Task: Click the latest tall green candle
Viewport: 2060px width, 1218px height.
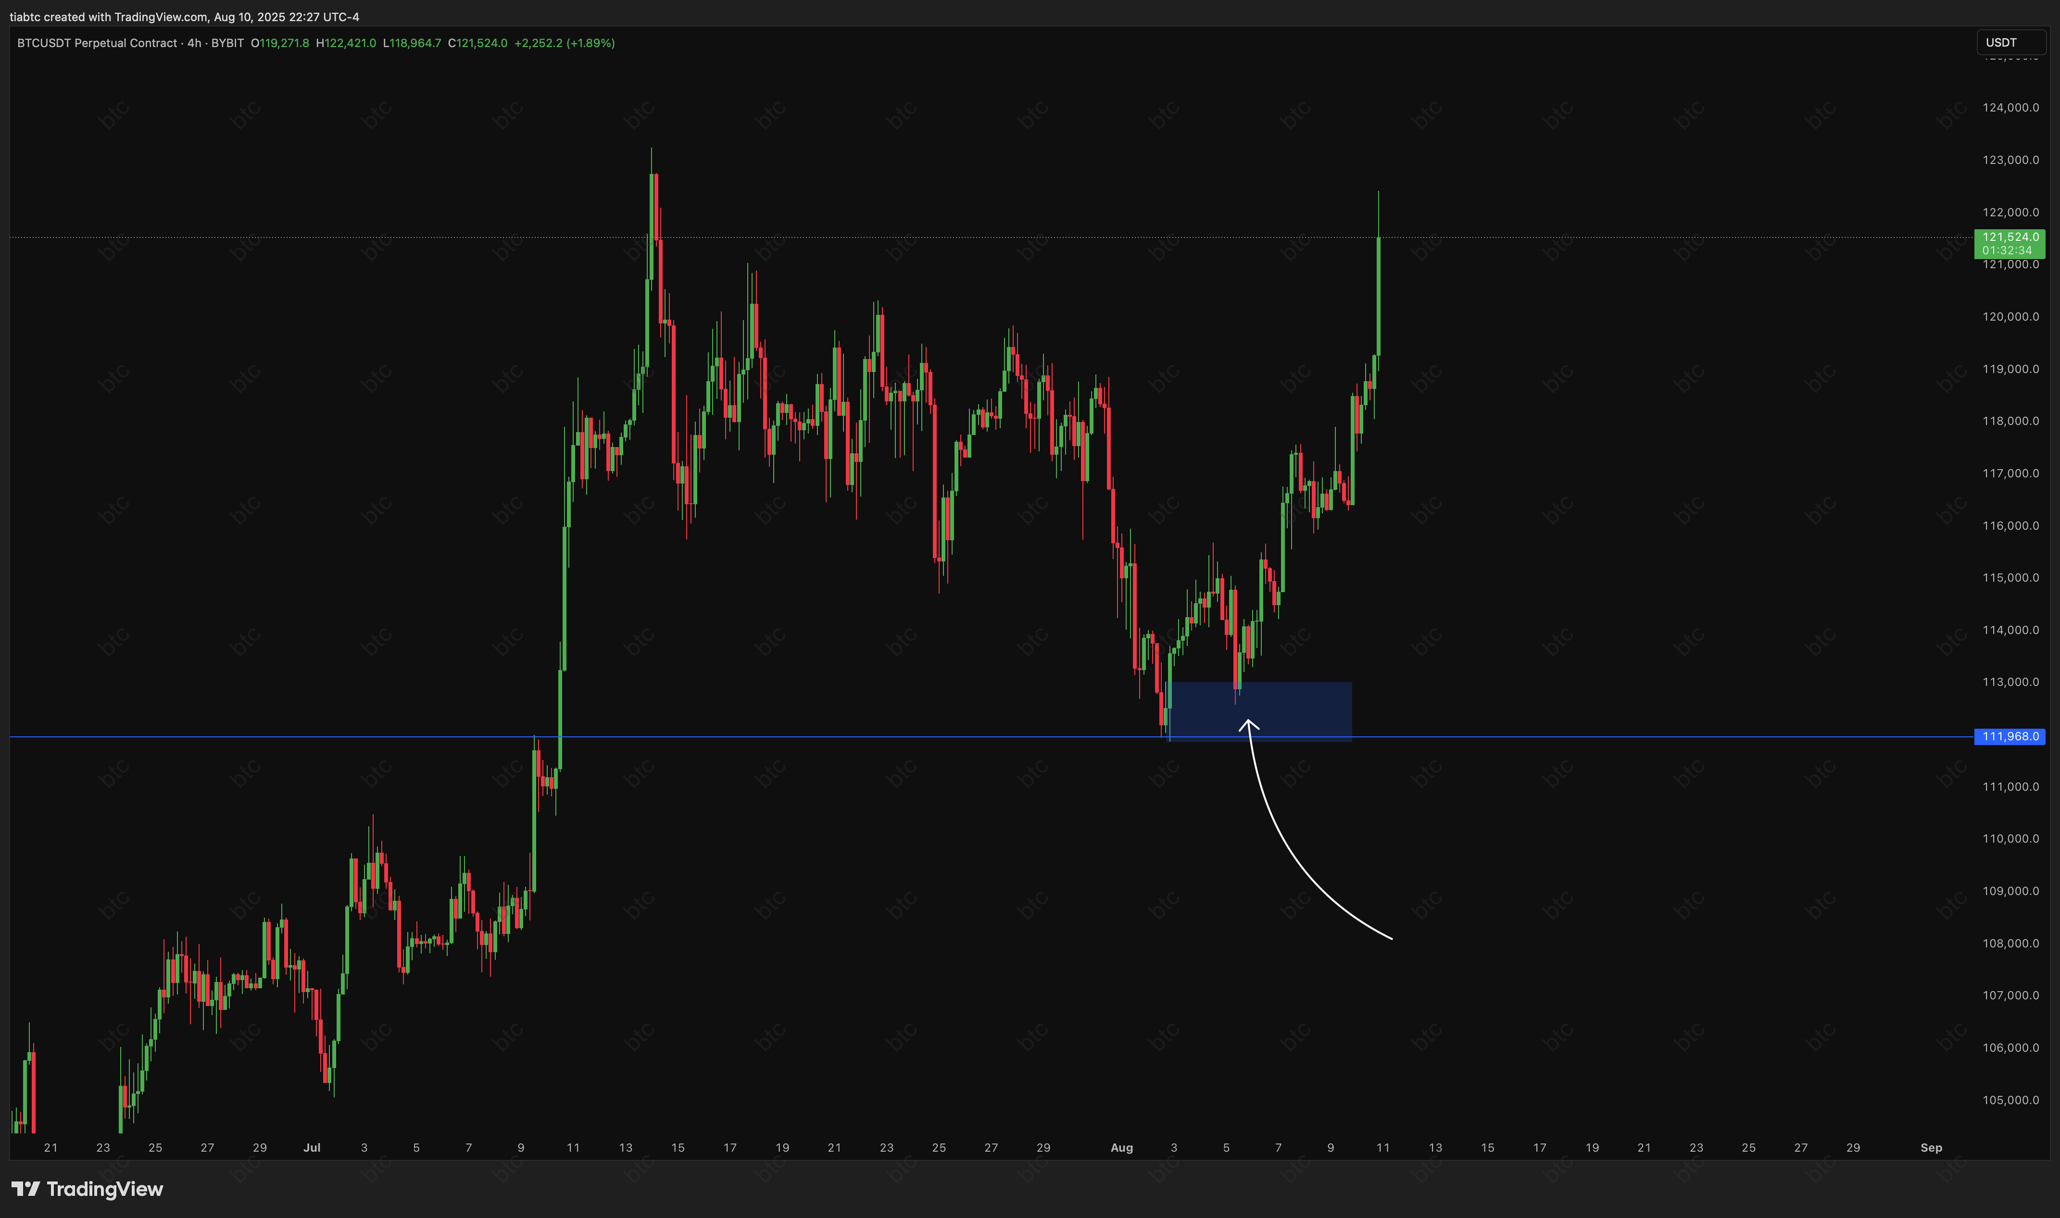Action: [1379, 296]
